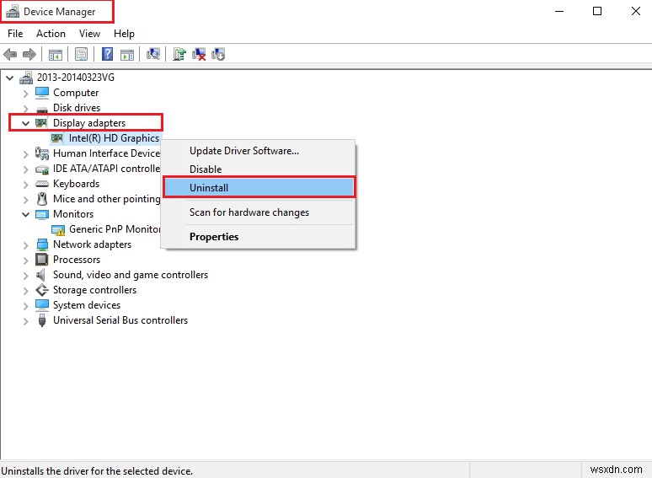Open the Properties toolbar icon
This screenshot has height=478, width=652.
tap(82, 54)
